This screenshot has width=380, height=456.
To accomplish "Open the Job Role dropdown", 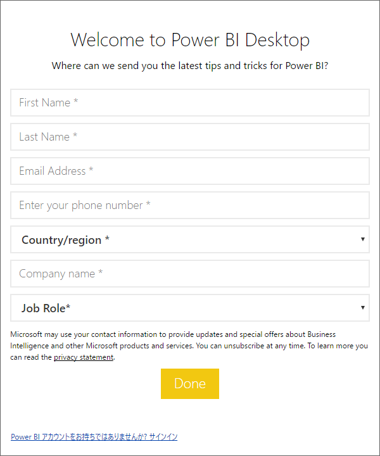I will [190, 308].
